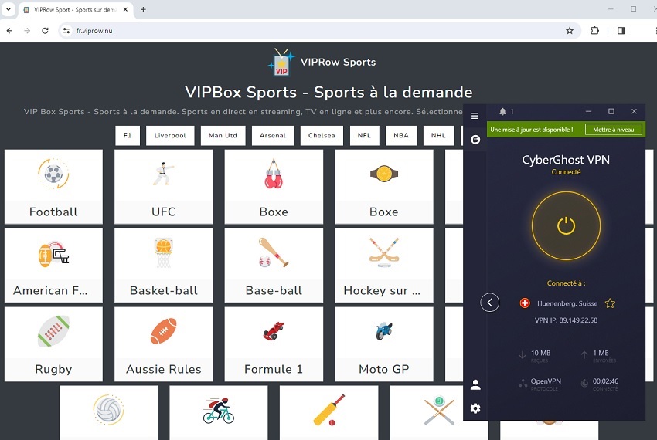Click the CyberGhost ghost logo icon
The height and width of the screenshot is (440, 657).
pyautogui.click(x=475, y=140)
